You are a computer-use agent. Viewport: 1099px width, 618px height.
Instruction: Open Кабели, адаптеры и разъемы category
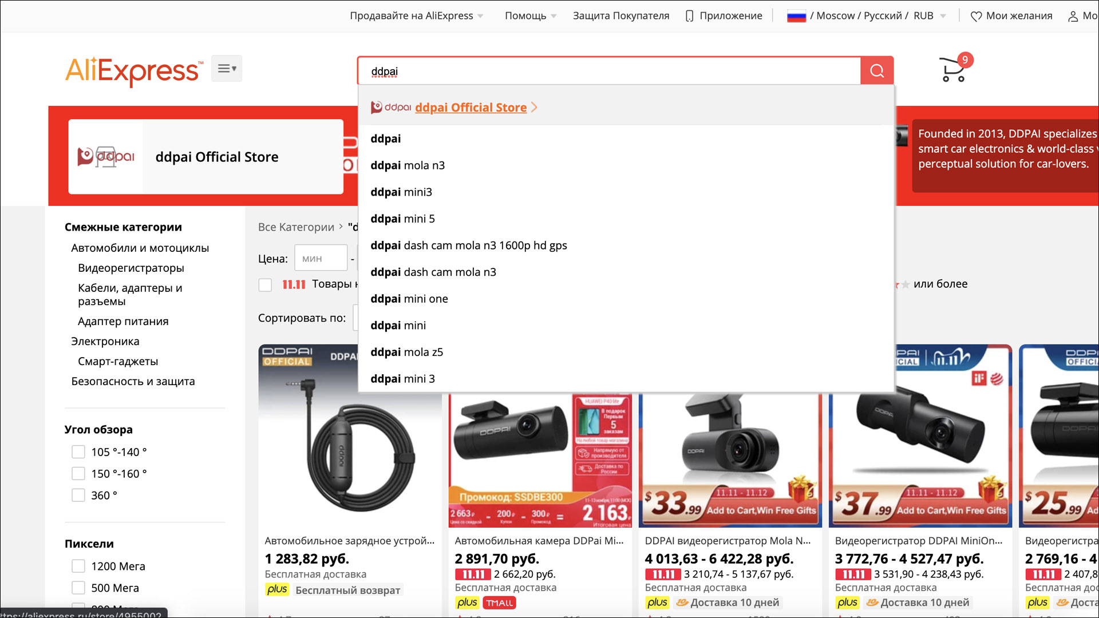coord(130,295)
